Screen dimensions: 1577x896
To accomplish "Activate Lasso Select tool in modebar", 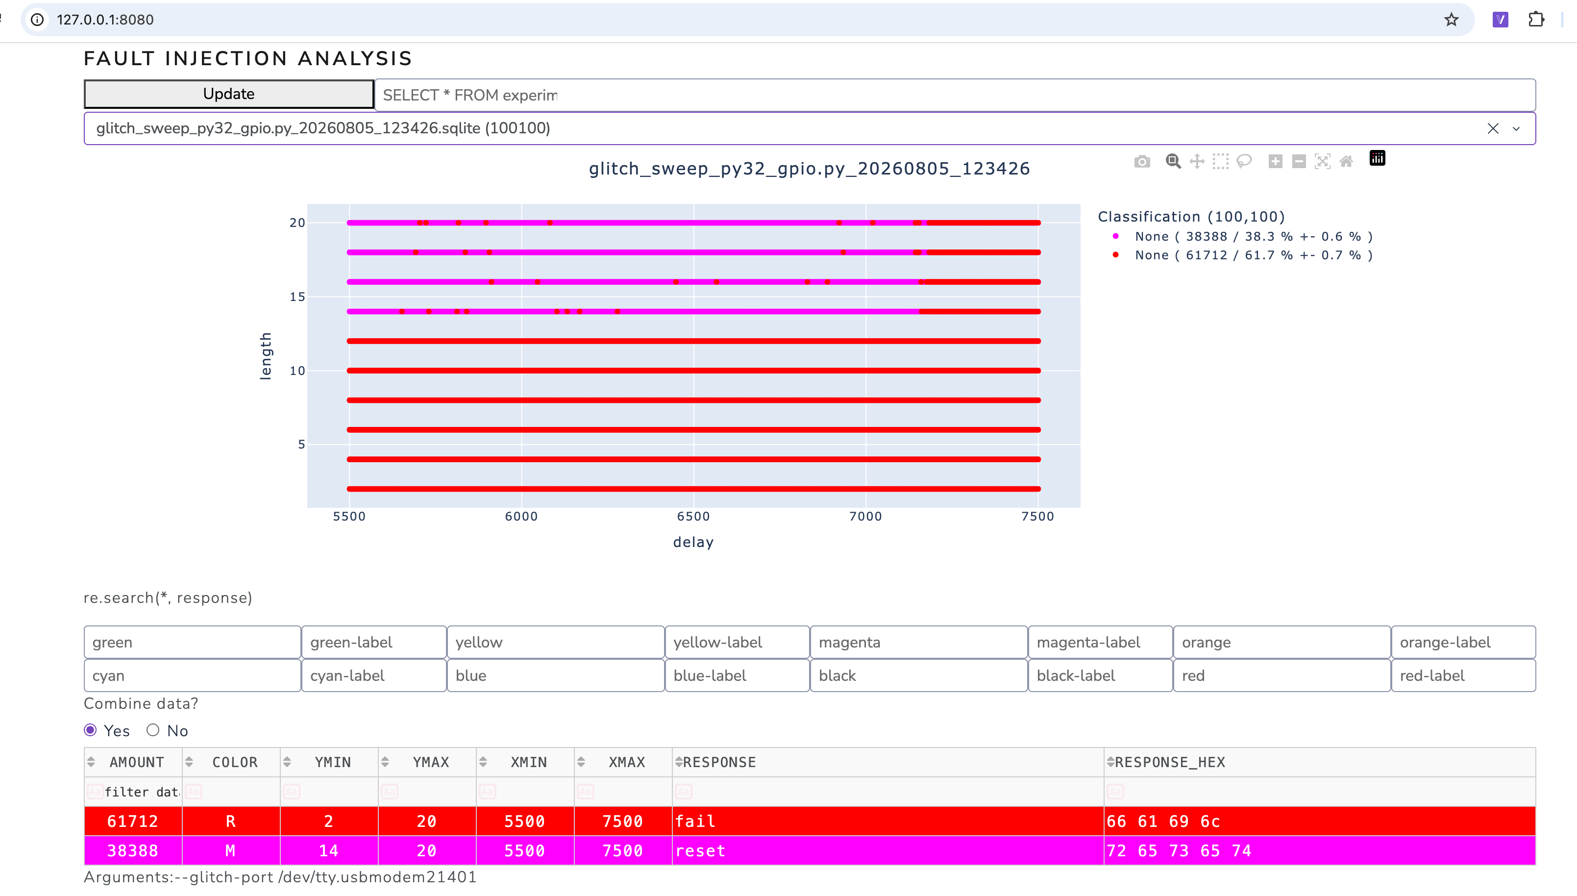I will coord(1244,161).
